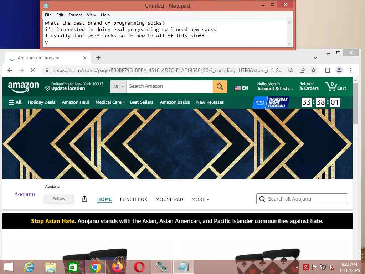Screen dimensions: 365x274
Task: Select the MOUSE PAD store tab
Action: click(169, 199)
